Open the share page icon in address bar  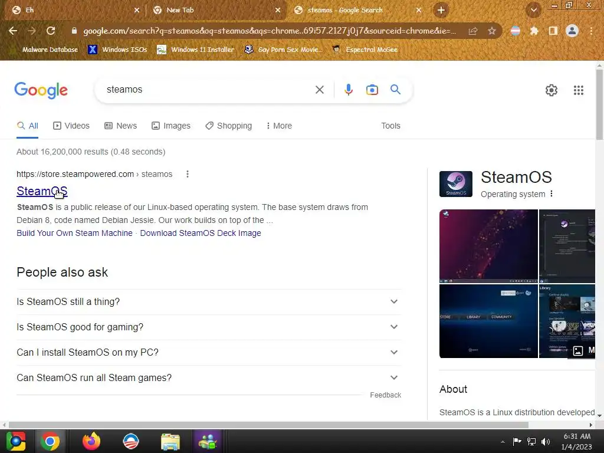click(472, 31)
